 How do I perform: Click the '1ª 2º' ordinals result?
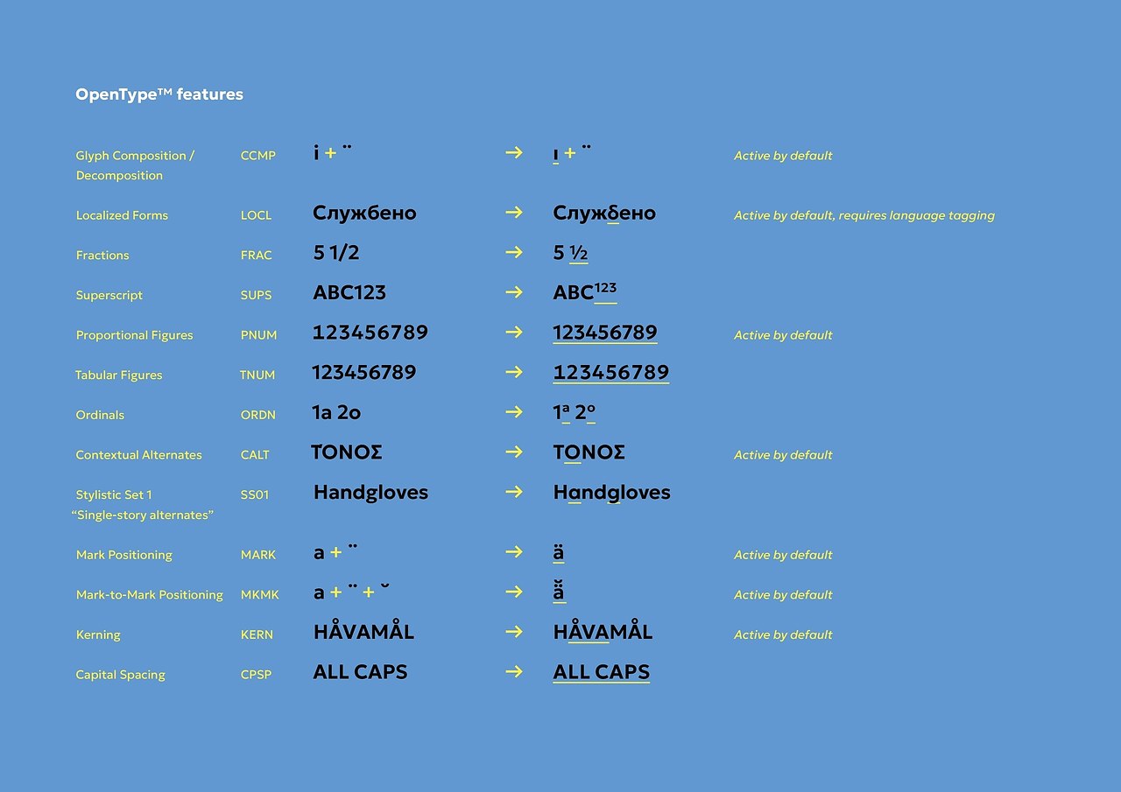[575, 413]
